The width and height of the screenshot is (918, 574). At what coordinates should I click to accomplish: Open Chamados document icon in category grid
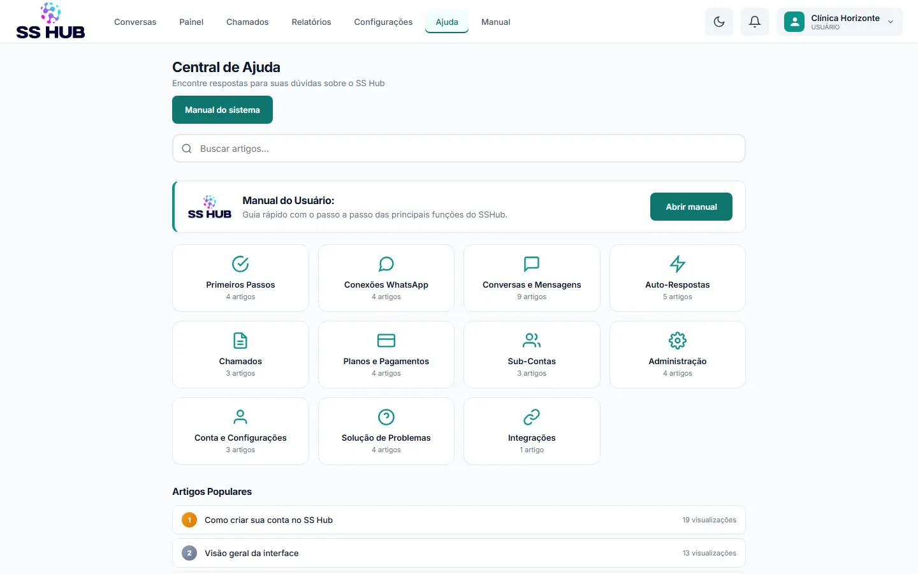point(240,341)
